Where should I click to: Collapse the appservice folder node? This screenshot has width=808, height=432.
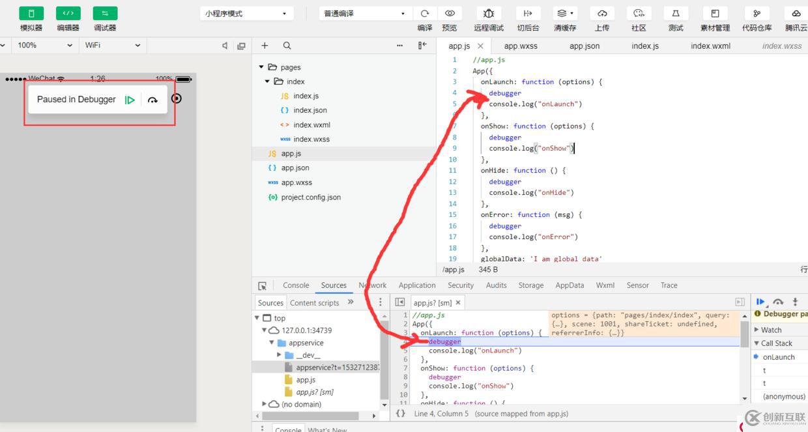coord(272,343)
